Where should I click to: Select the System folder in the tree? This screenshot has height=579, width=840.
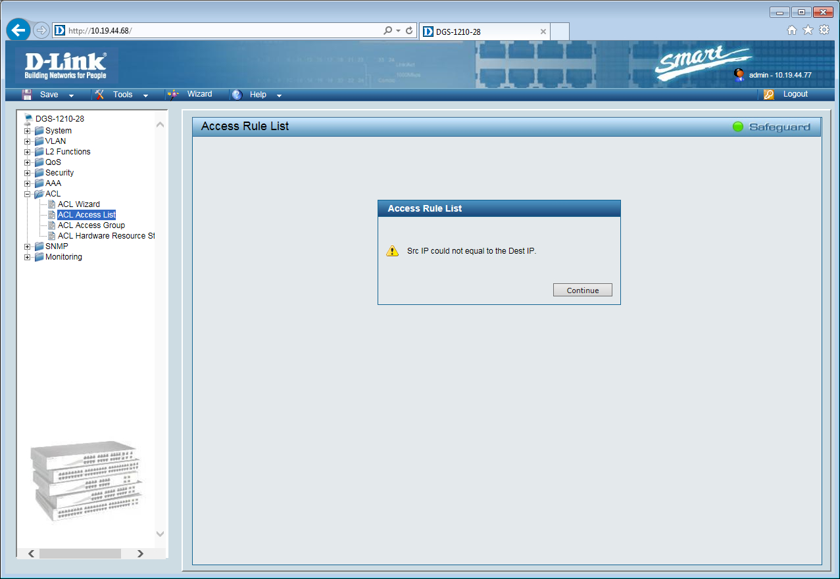pyautogui.click(x=58, y=131)
